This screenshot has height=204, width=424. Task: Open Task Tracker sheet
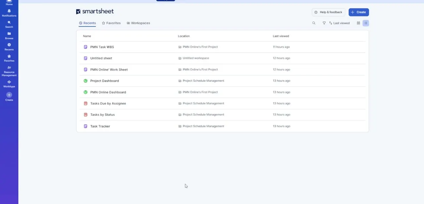(100, 126)
